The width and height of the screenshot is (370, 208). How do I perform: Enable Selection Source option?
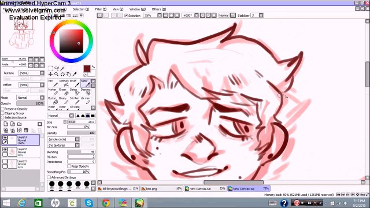tap(3, 117)
